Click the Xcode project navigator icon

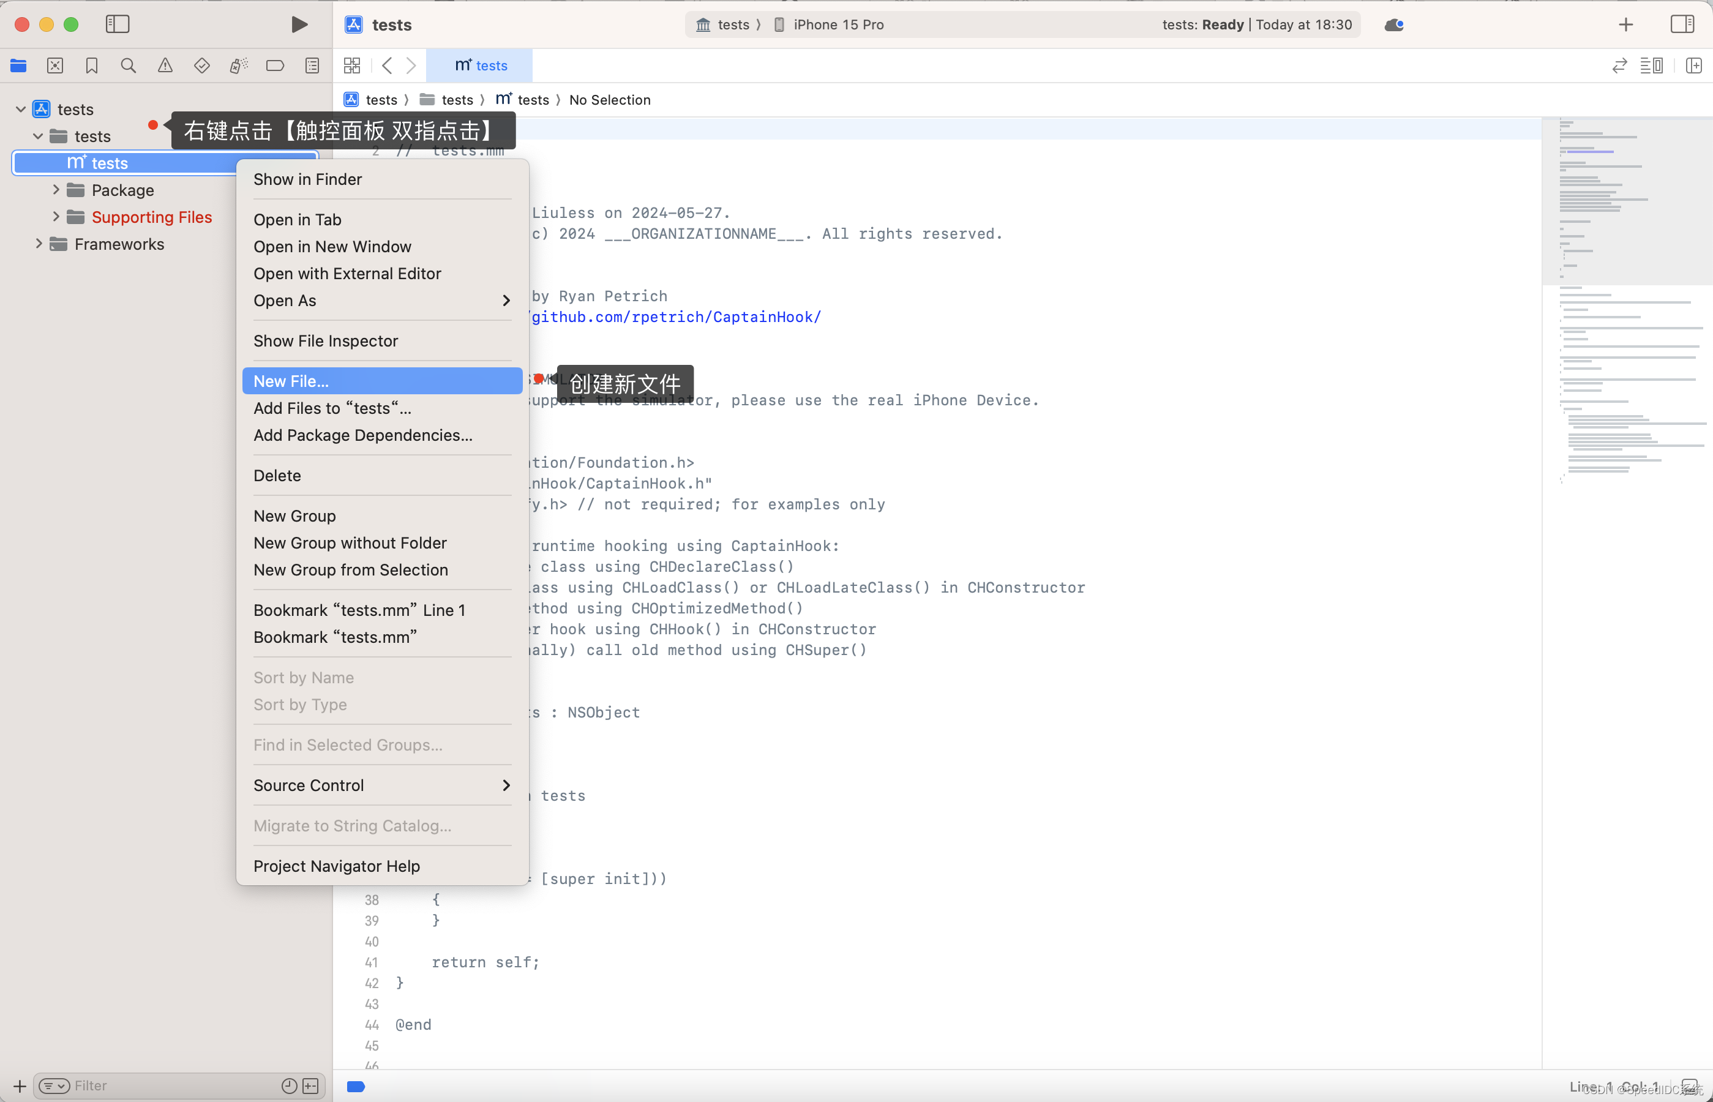18,65
